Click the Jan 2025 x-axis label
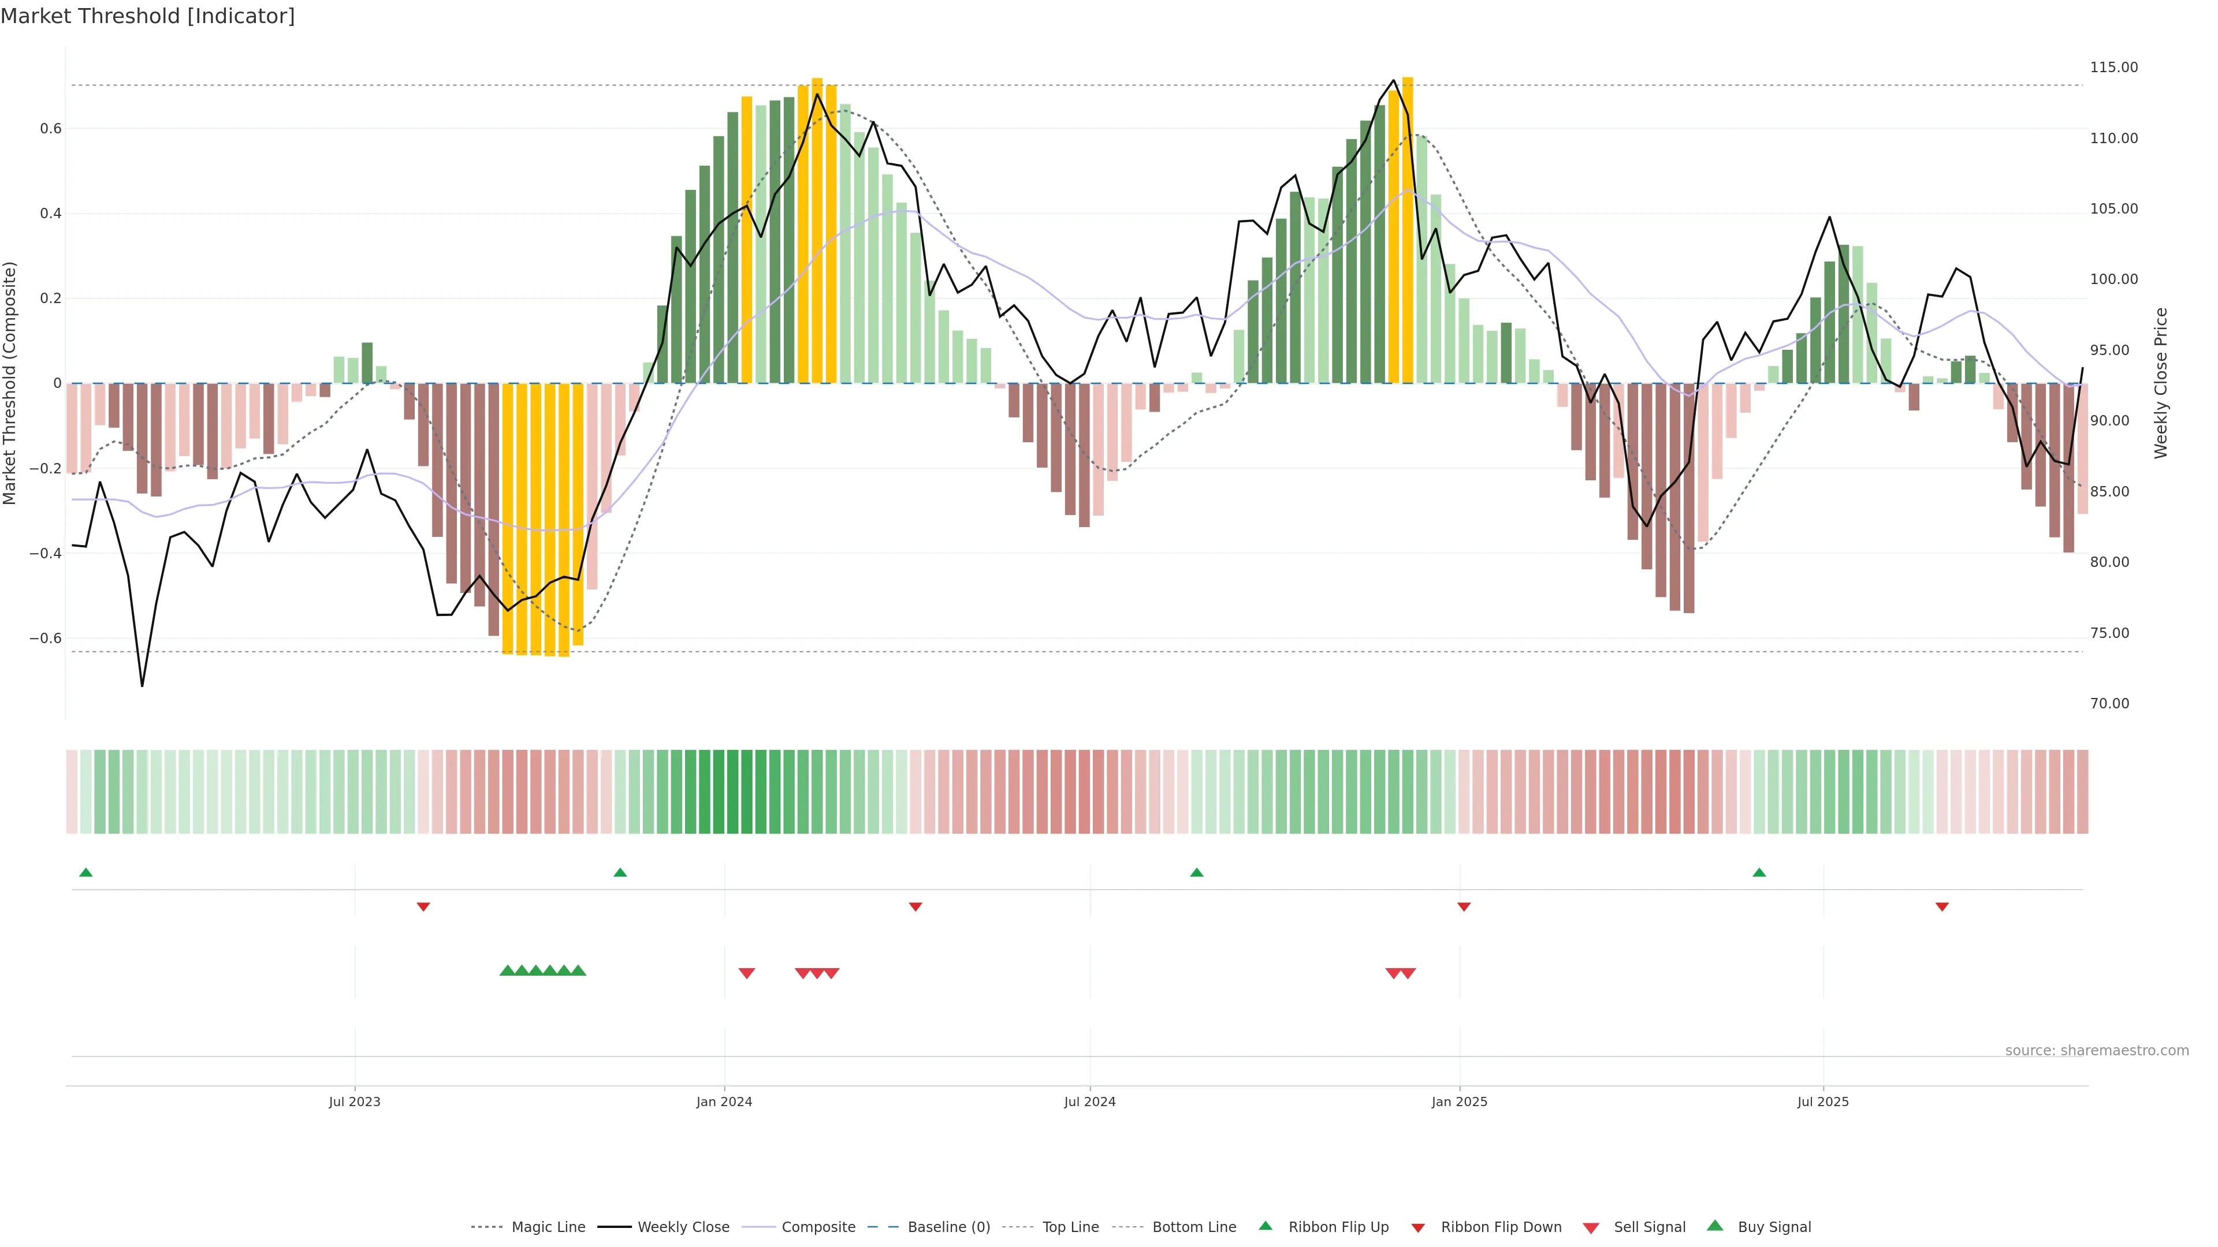The width and height of the screenshot is (2218, 1247). pos(1458,1102)
